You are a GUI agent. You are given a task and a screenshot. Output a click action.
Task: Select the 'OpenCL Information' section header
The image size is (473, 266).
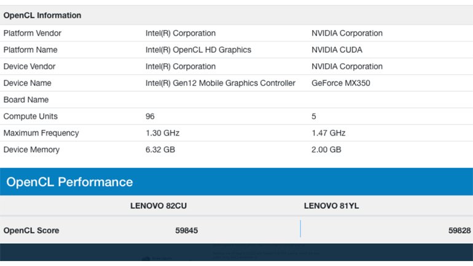click(42, 15)
